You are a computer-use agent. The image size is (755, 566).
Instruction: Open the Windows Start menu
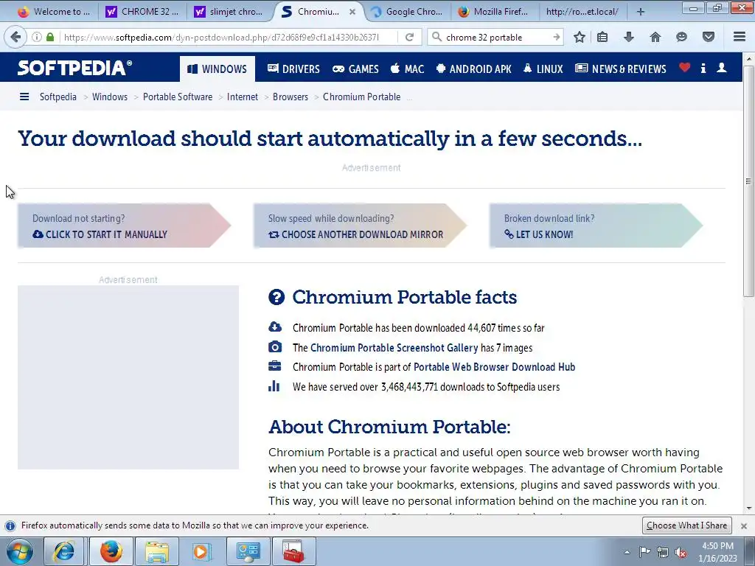point(19,551)
